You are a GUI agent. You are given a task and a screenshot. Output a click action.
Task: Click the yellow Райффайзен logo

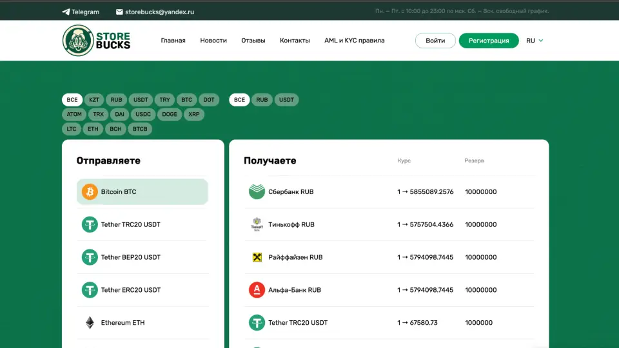click(257, 257)
